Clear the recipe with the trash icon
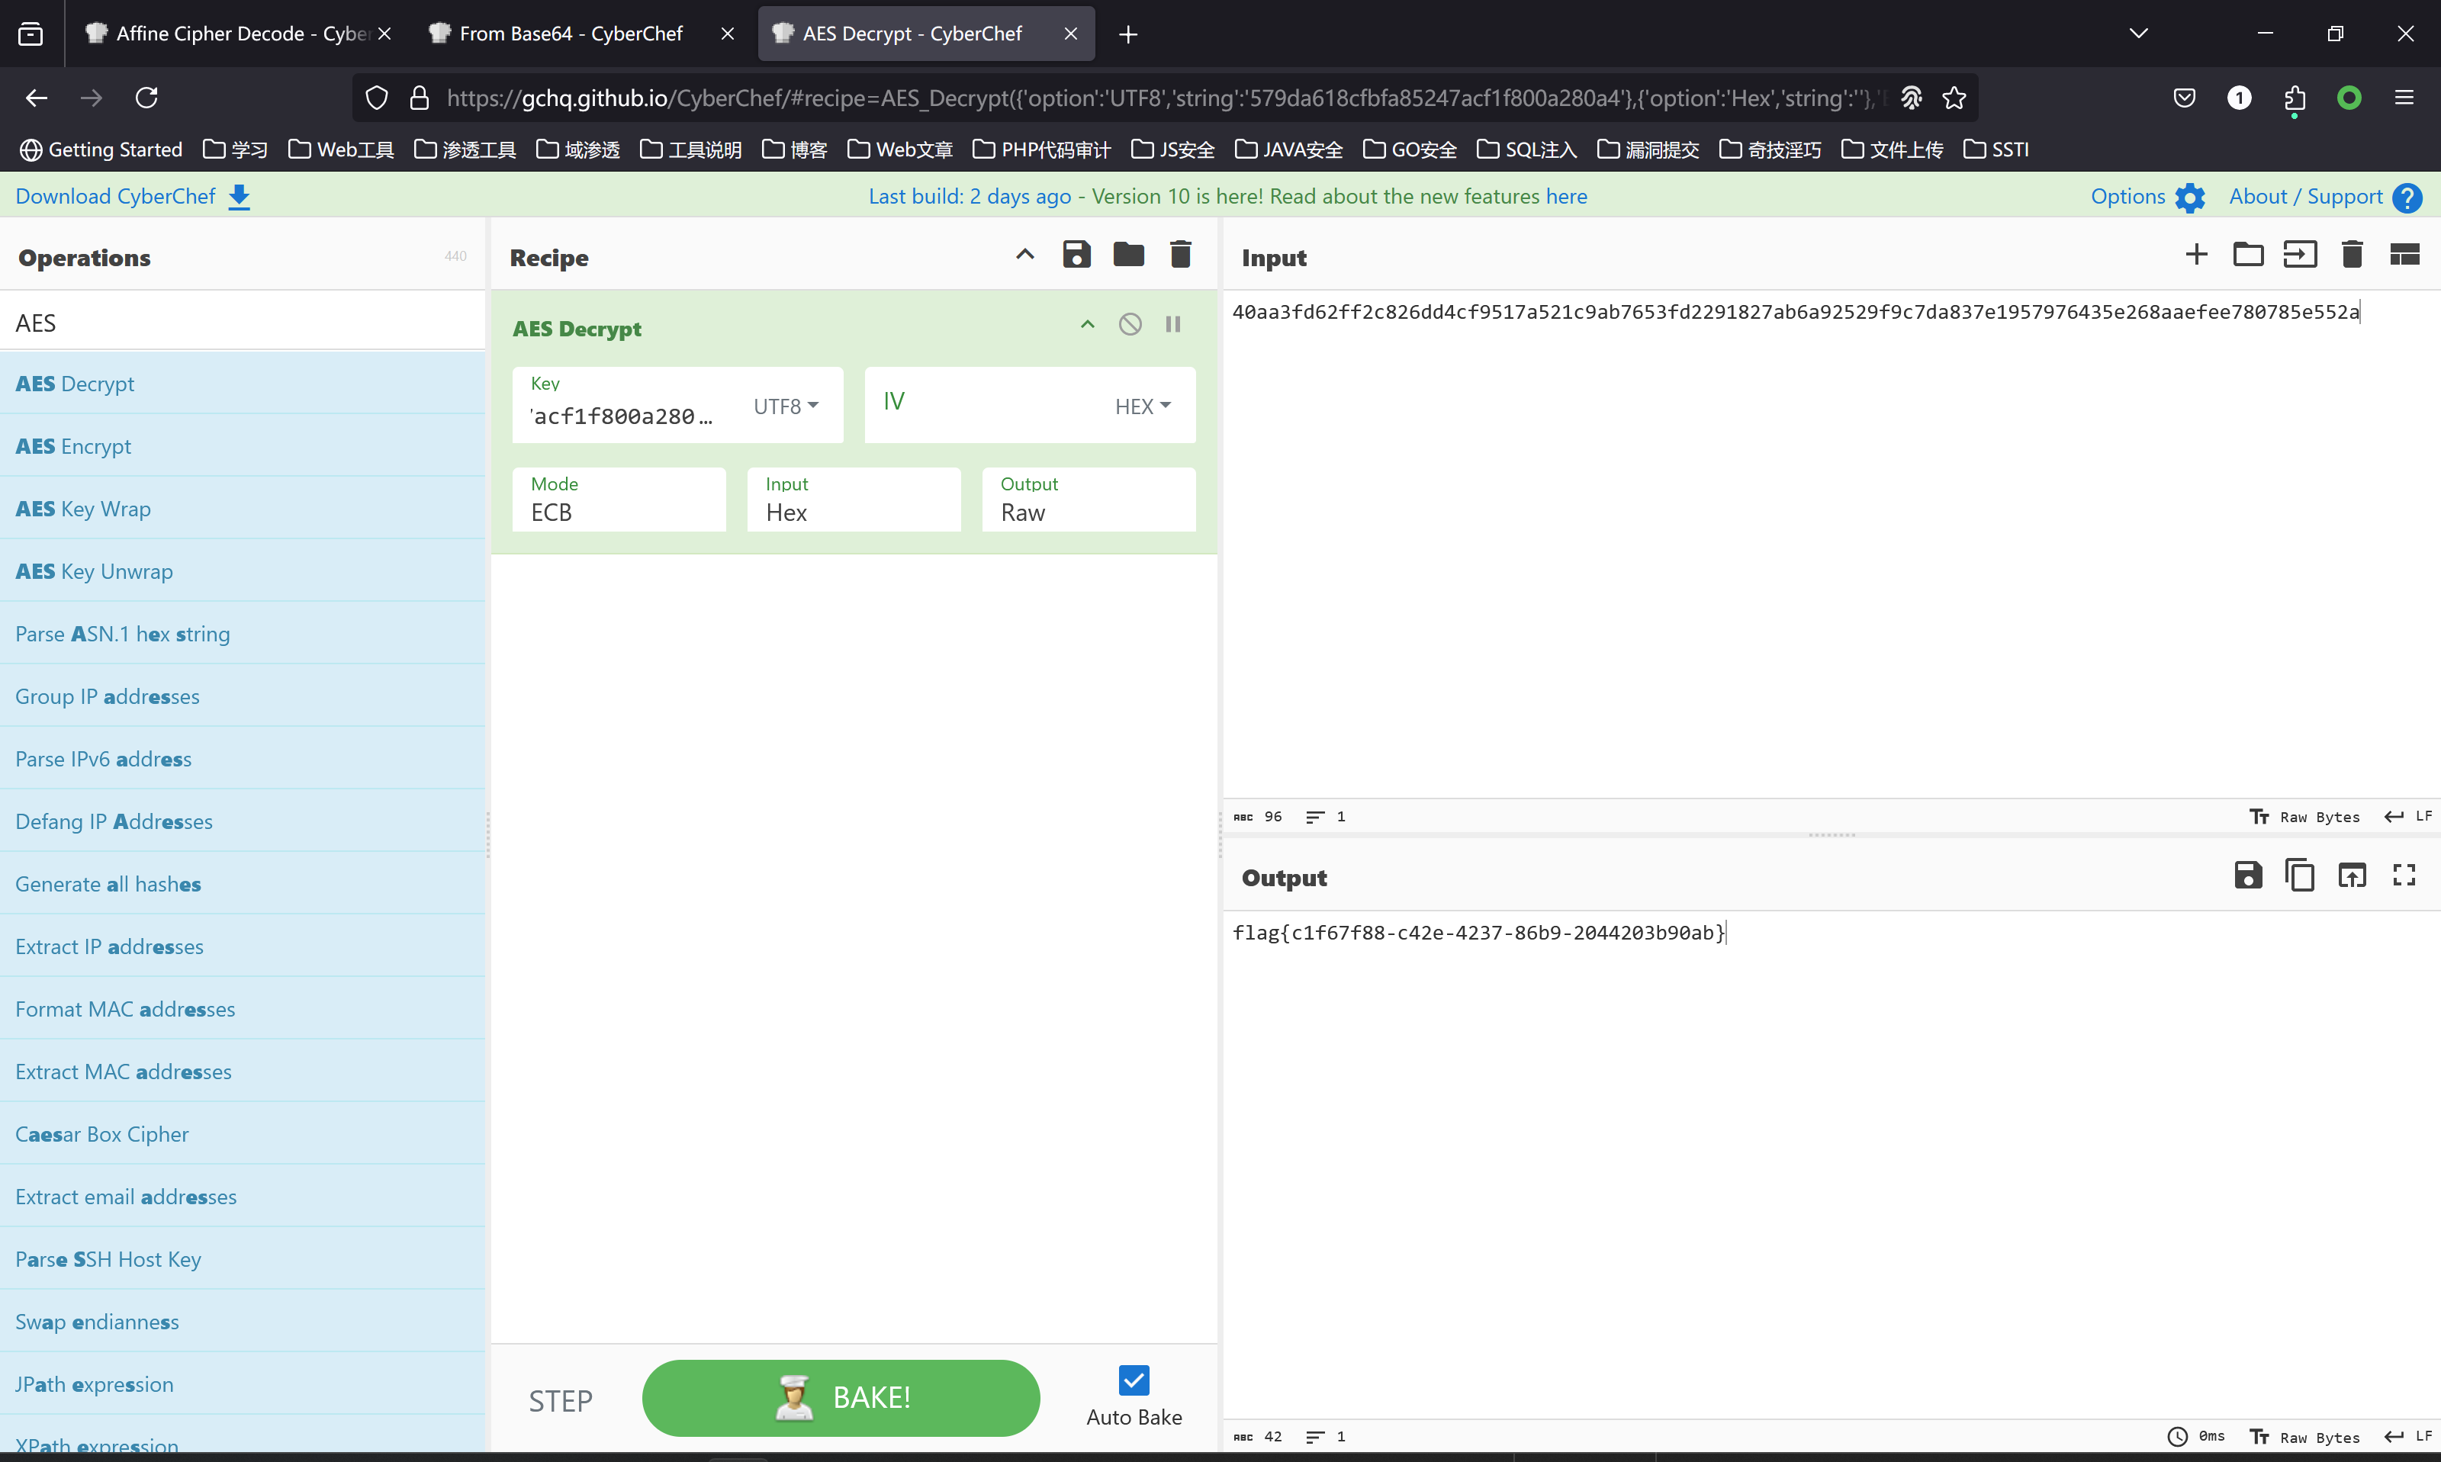 click(1180, 255)
